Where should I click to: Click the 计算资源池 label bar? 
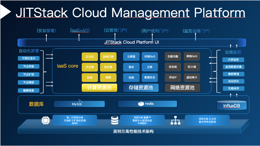(99, 88)
